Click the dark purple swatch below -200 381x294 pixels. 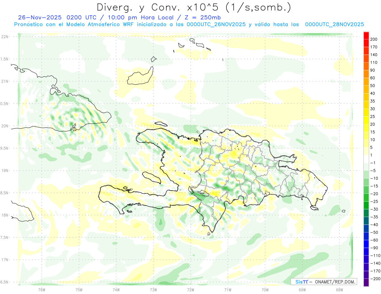[x=366, y=283]
